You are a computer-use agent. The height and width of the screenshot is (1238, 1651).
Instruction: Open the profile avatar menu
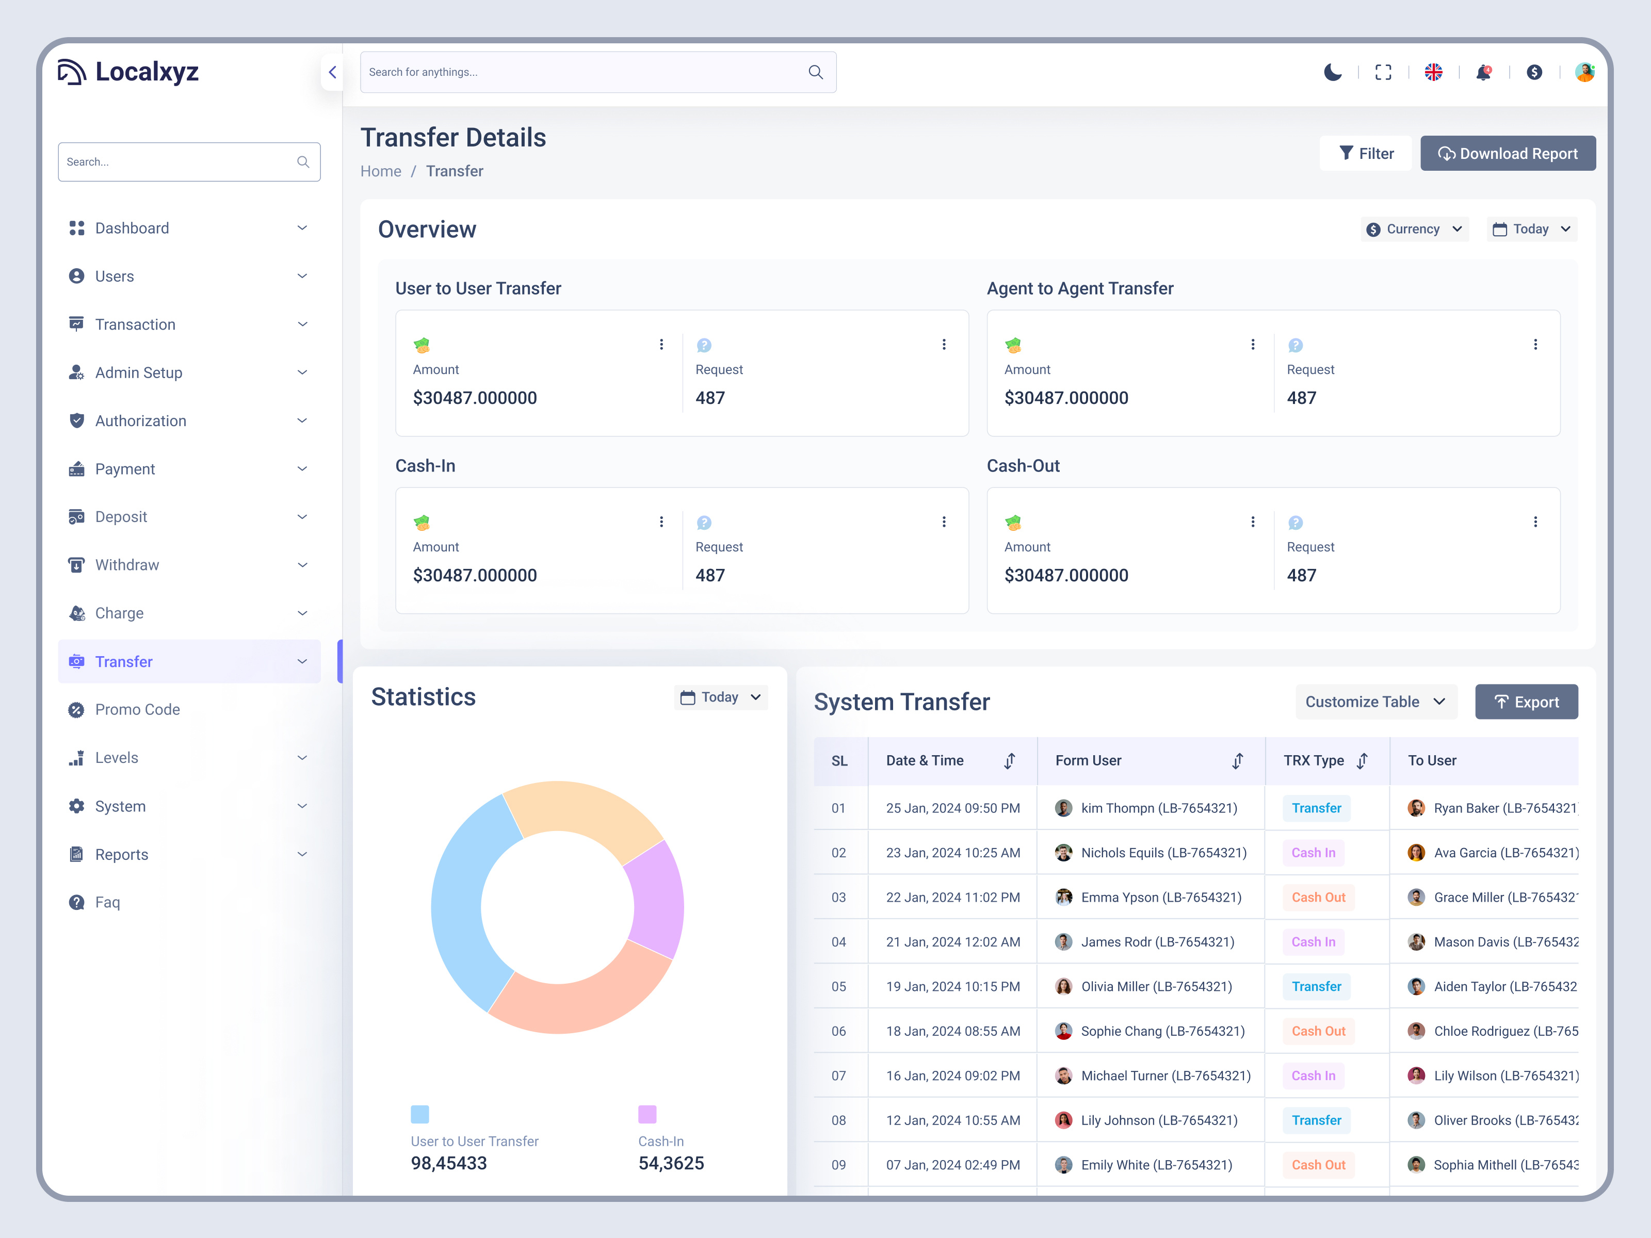1585,72
